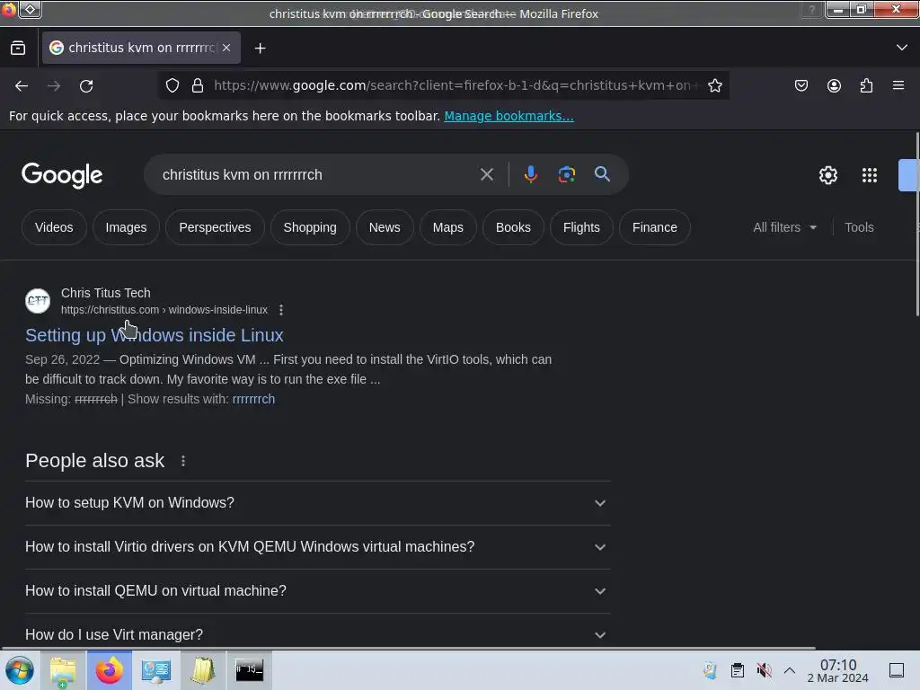
Task: View site security padlock info
Action: [198, 85]
